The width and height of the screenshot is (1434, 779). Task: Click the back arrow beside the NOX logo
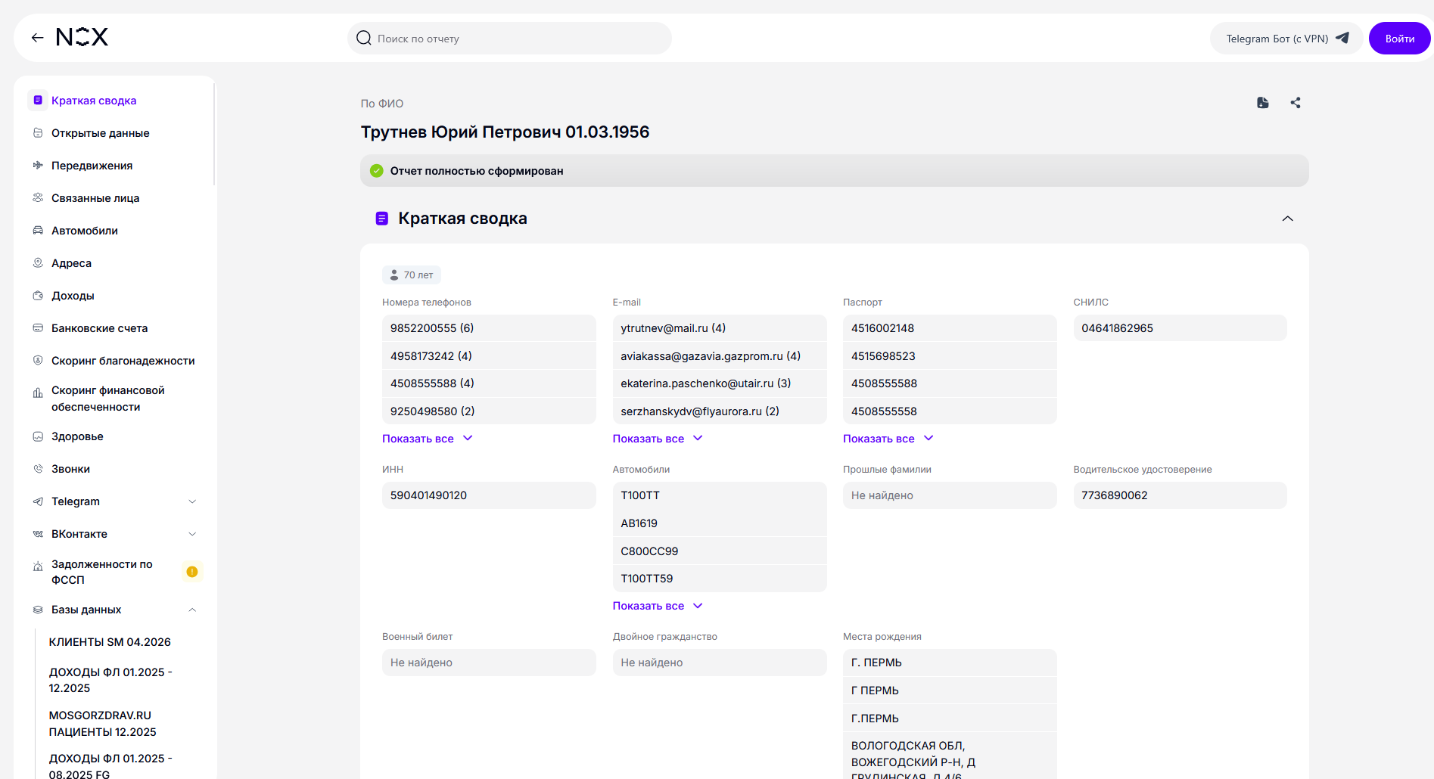pos(37,38)
